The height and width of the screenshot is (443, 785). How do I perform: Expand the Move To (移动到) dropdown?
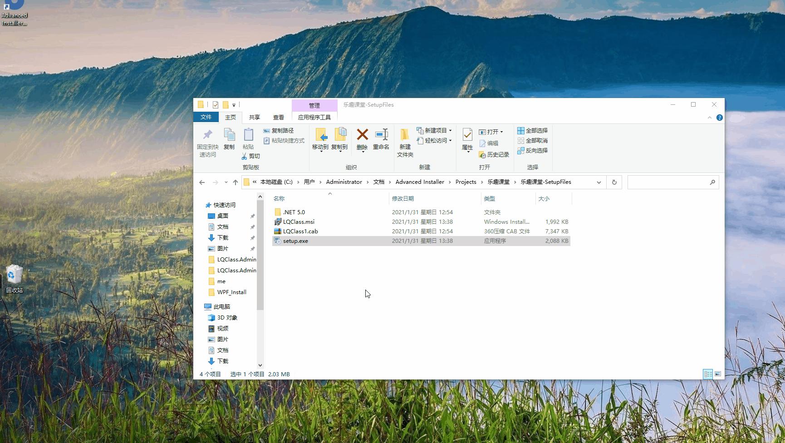[321, 151]
